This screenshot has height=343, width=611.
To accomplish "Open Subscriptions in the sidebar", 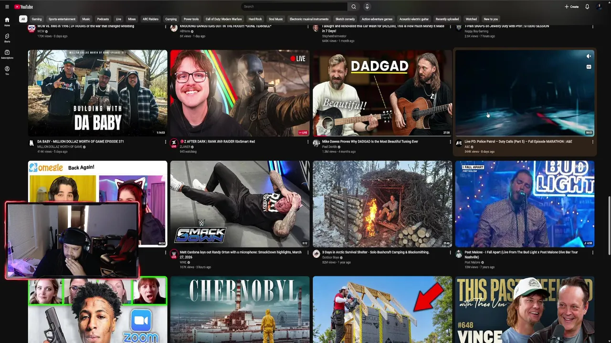I will click(x=7, y=54).
